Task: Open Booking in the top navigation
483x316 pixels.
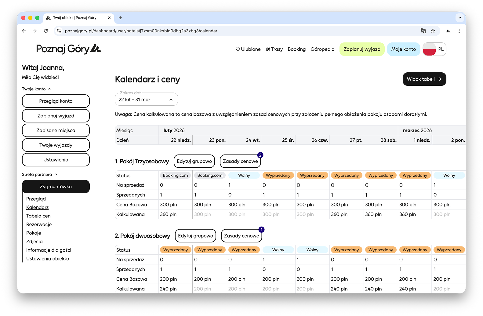Action: 297,49
